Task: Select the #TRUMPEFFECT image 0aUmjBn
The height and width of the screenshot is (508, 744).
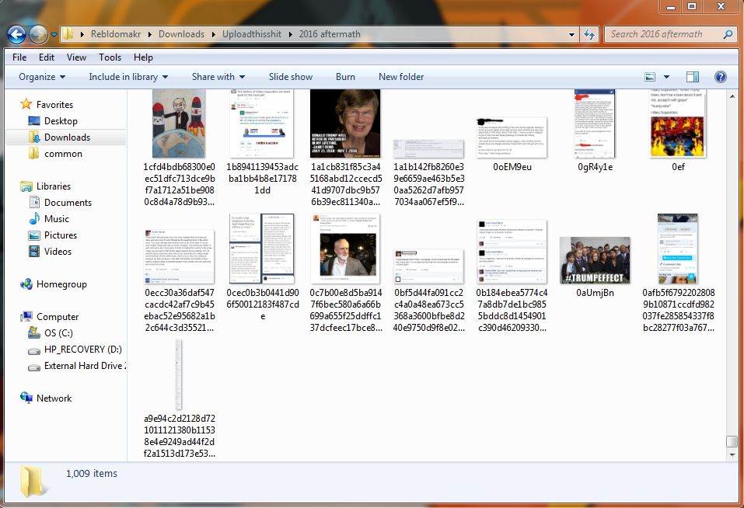Action: point(595,260)
